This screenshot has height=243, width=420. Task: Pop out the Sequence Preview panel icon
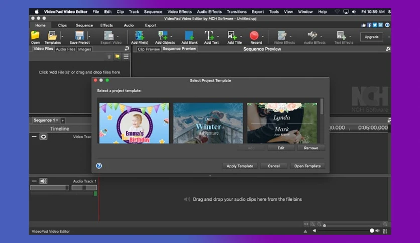tap(388, 49)
